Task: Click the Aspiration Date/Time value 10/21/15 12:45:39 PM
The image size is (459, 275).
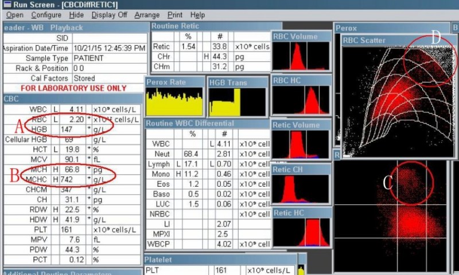Action: [110, 48]
